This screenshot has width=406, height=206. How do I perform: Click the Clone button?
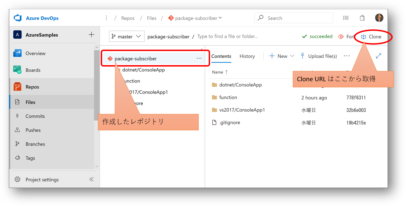pyautogui.click(x=371, y=37)
